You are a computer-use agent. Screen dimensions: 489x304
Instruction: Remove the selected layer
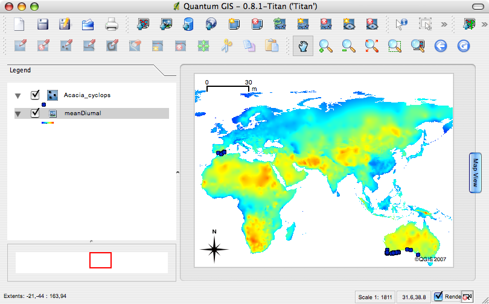tap(257, 24)
